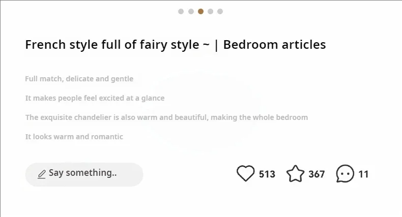Click the "feel excited at a glance" line

[x=95, y=98]
